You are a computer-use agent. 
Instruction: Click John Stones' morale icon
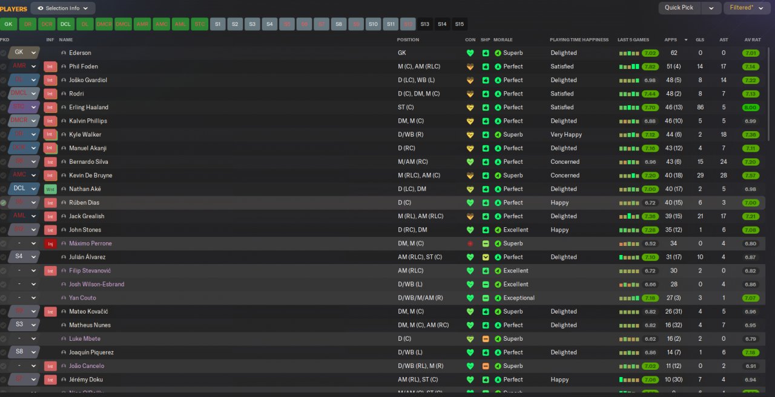[498, 230]
